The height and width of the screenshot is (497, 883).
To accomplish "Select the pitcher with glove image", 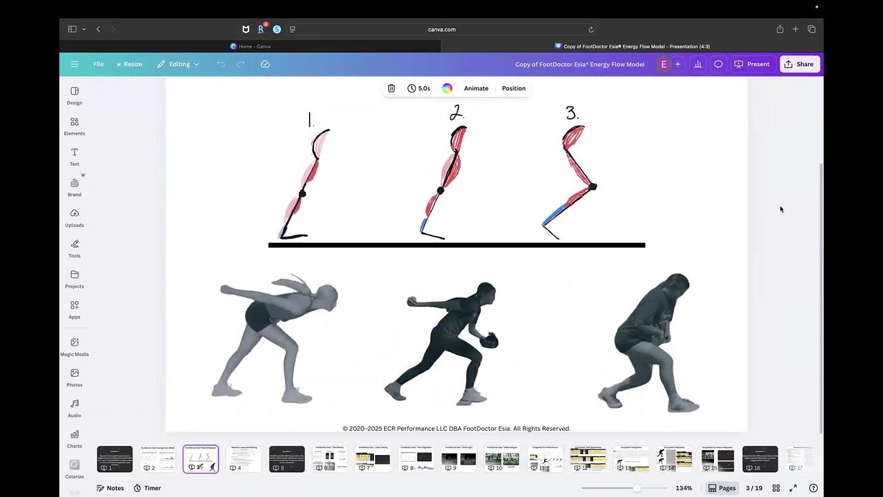I will [441, 343].
